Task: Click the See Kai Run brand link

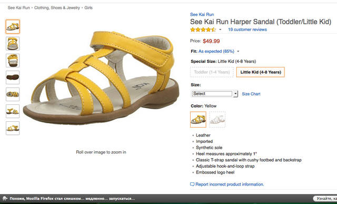Action: (202, 14)
